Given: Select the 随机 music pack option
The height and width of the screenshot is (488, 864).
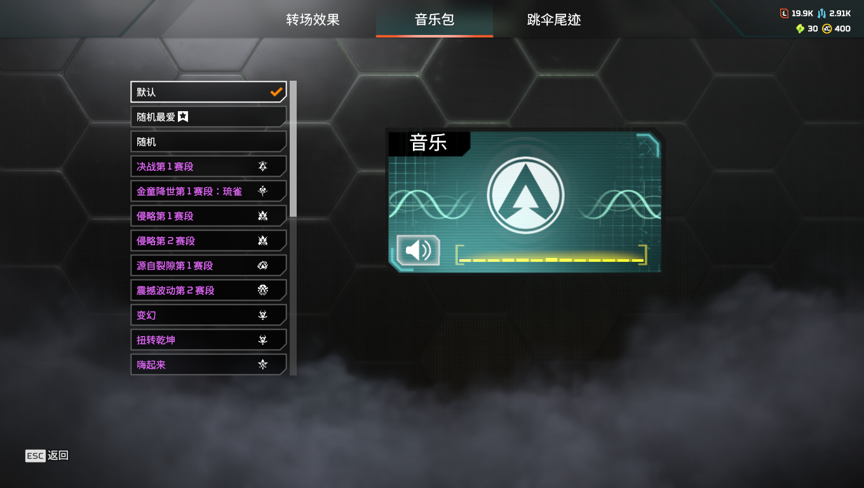Looking at the screenshot, I should click(x=208, y=142).
